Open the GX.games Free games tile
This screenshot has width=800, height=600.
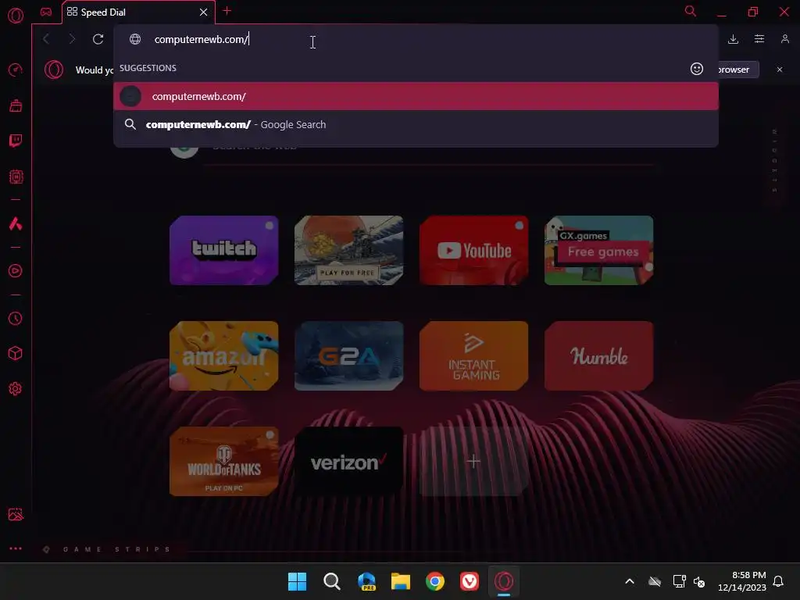599,250
